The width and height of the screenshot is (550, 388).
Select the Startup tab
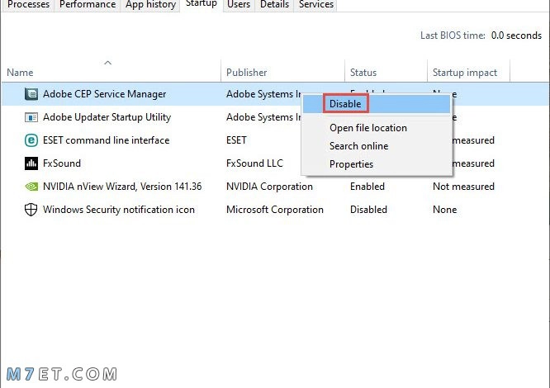202,4
